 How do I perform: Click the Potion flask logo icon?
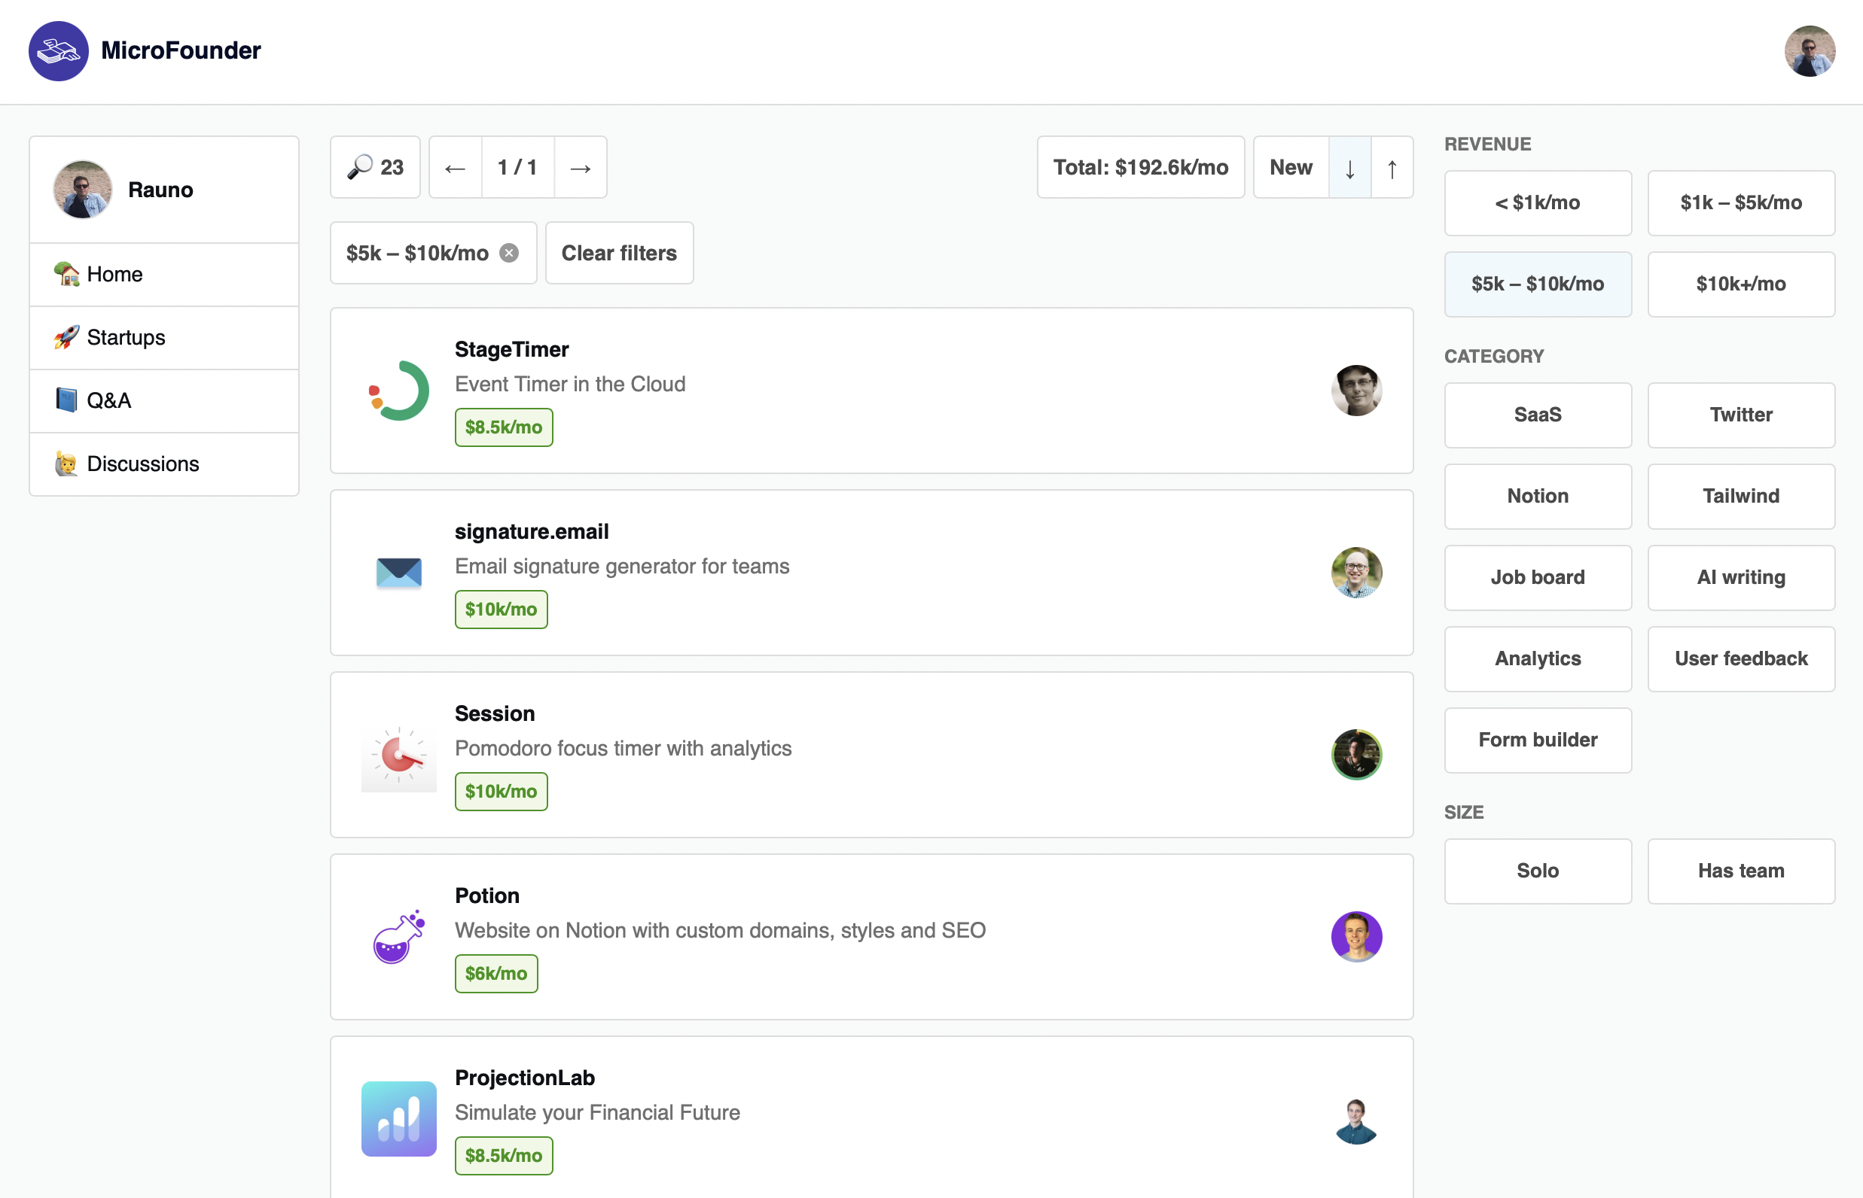click(x=398, y=937)
